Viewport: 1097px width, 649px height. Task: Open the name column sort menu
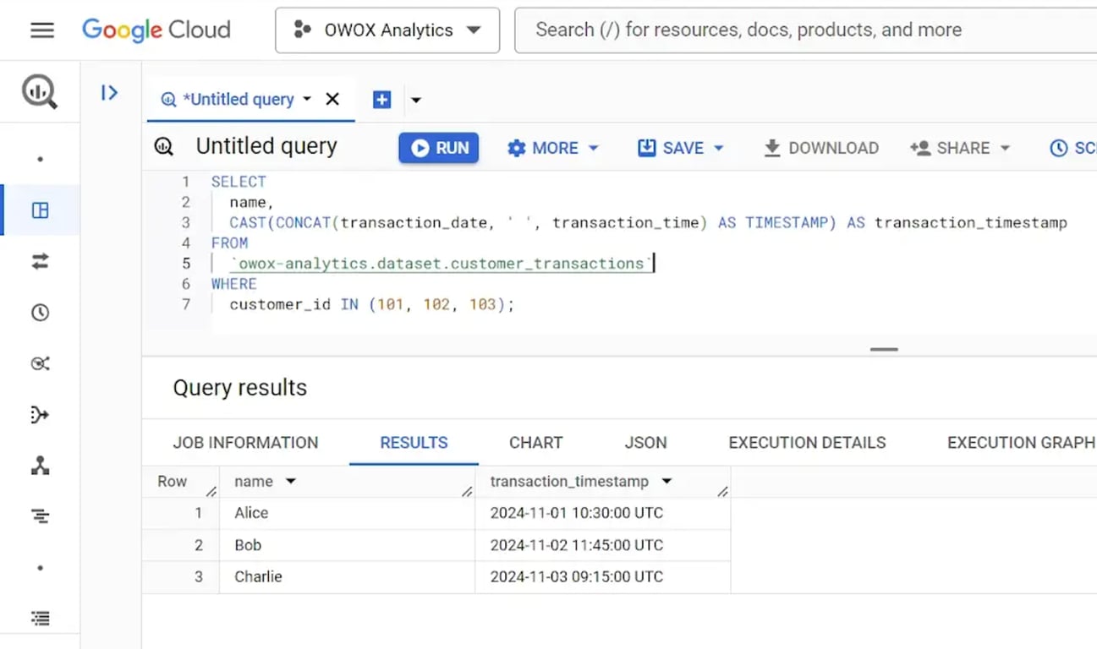click(291, 482)
